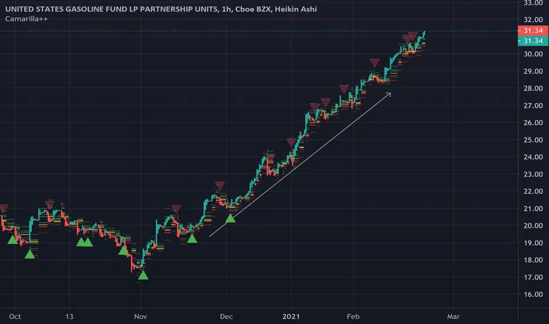The image size is (549, 324).
Task: Click the 17.00 price axis label
Action: coord(533,277)
